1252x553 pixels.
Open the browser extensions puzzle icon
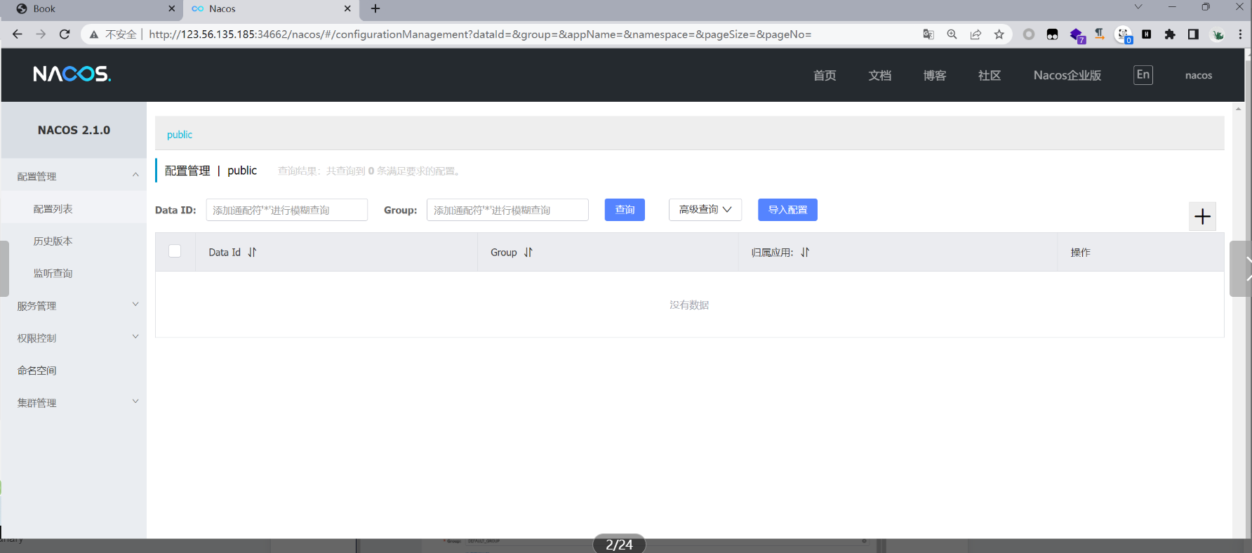[x=1170, y=34]
